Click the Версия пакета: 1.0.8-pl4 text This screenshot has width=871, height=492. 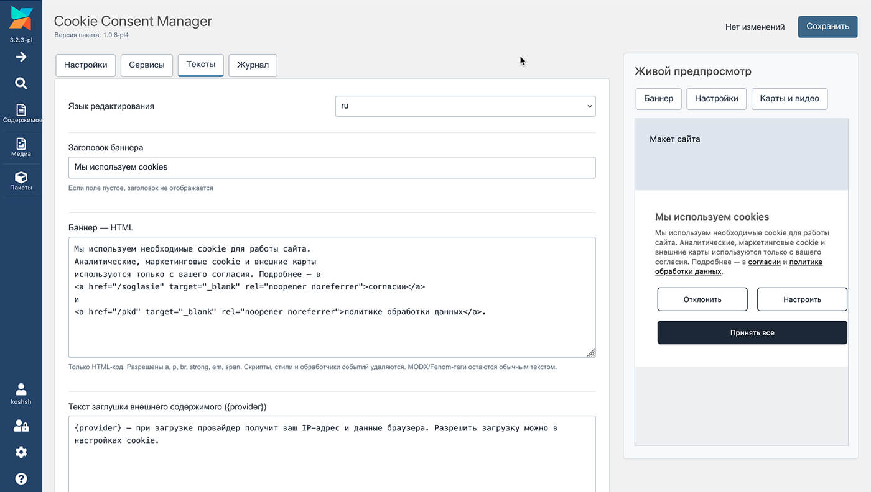[92, 35]
